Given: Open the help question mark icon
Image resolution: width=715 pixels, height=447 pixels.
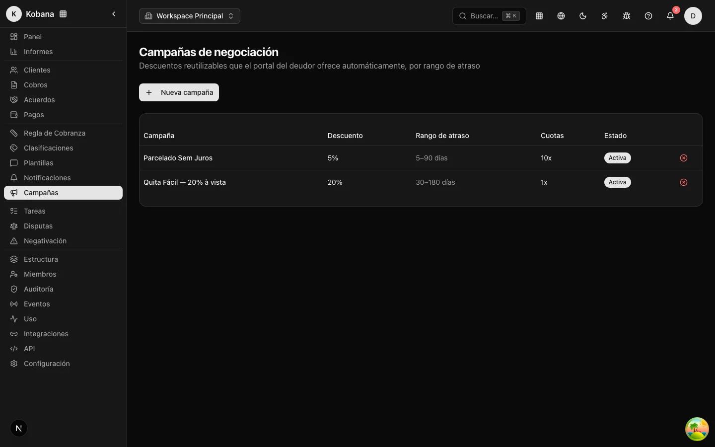Looking at the screenshot, I should point(648,16).
